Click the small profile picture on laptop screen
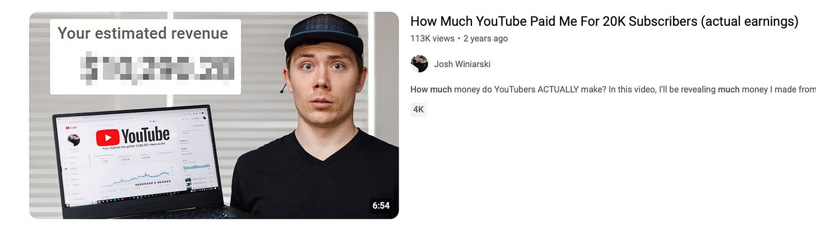The width and height of the screenshot is (816, 230). [73, 140]
